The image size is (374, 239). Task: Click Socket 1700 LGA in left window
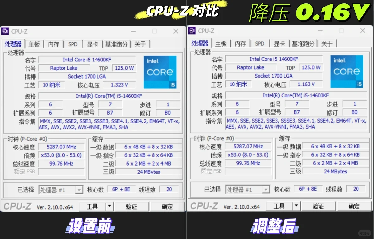[87, 76]
